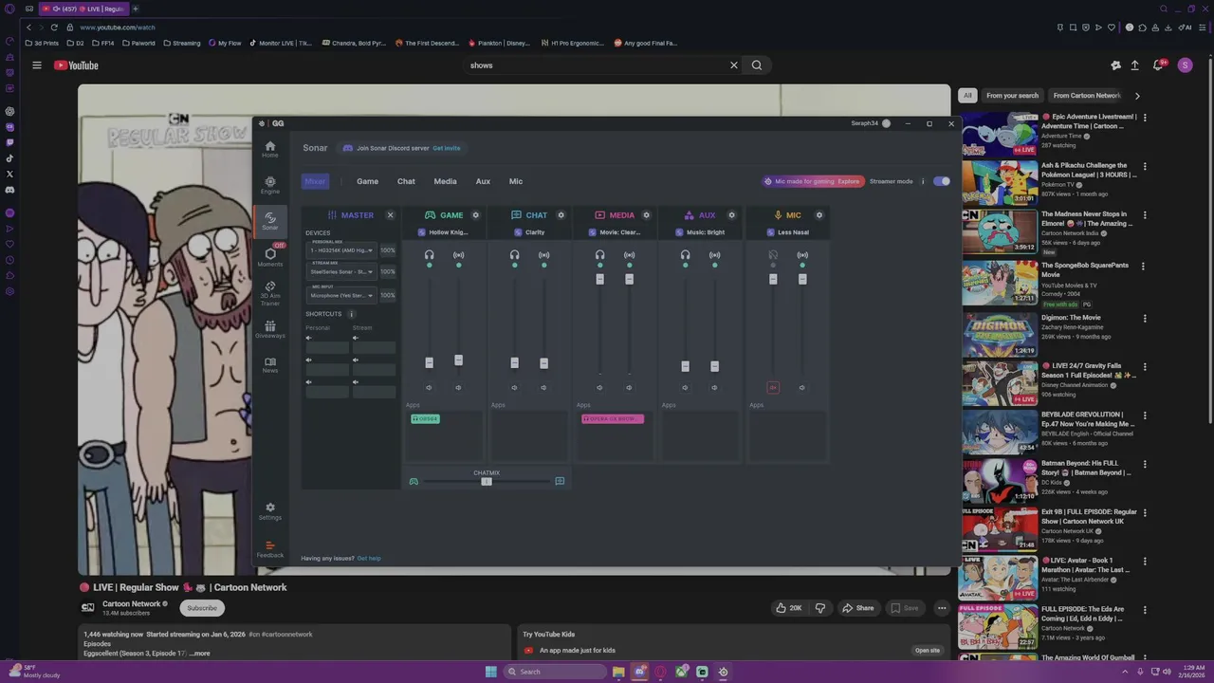1214x683 pixels.
Task: Open the Home section in GG sidebar
Action: [x=270, y=149]
